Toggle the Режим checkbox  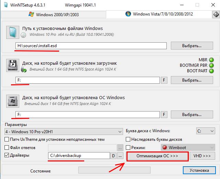click(128, 148)
